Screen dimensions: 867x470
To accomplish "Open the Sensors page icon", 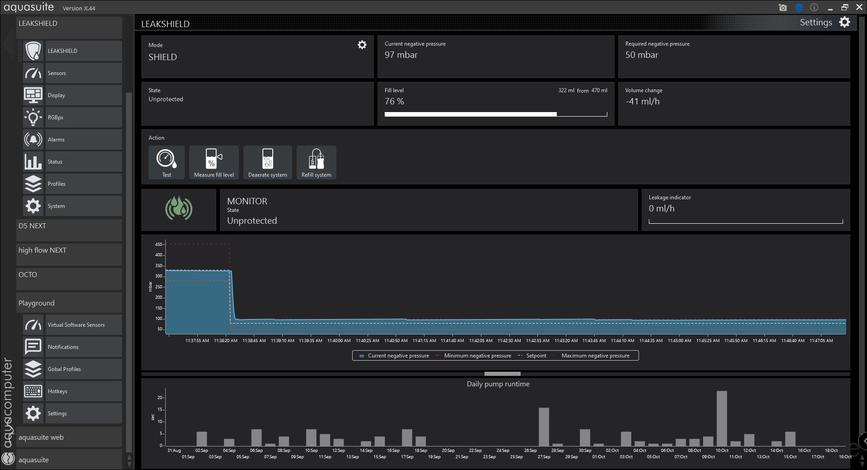I will coord(33,73).
